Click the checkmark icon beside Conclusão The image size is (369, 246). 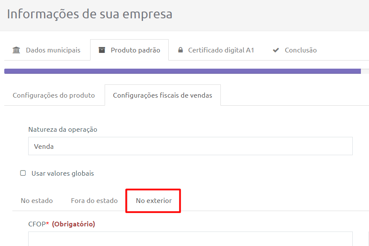pos(276,50)
